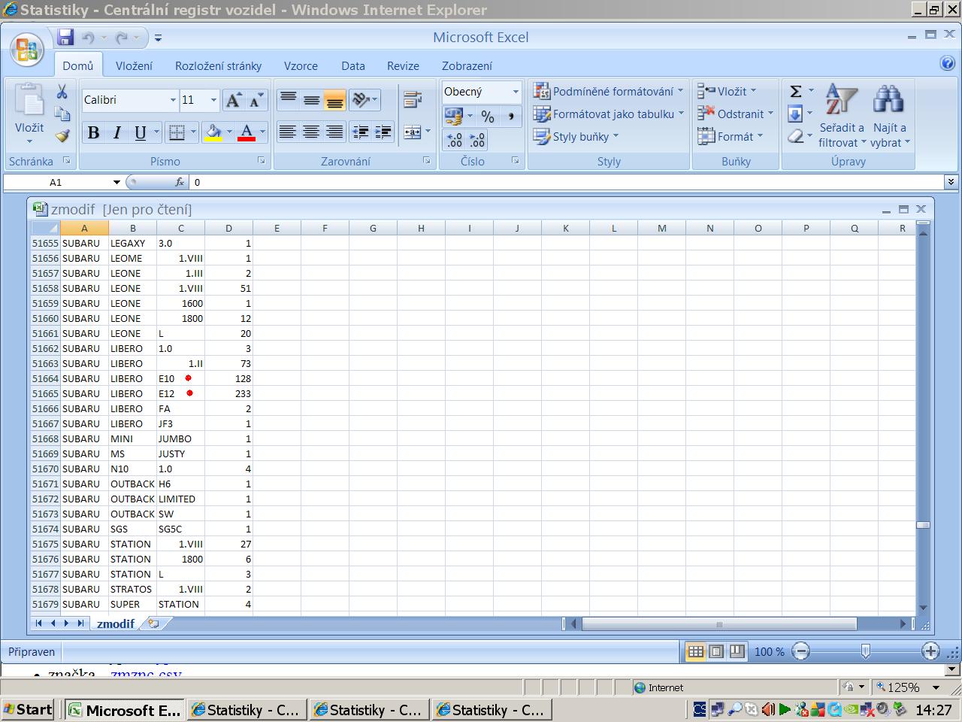Decrease decimal places shown
The width and height of the screenshot is (962, 722).
pos(477,140)
